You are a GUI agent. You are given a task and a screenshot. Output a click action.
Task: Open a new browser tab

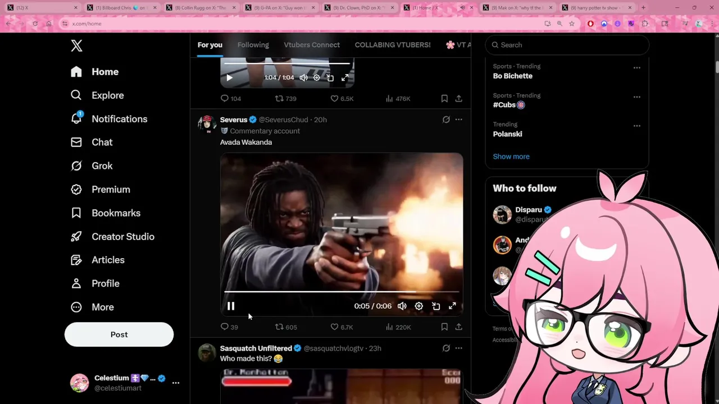pos(643,8)
